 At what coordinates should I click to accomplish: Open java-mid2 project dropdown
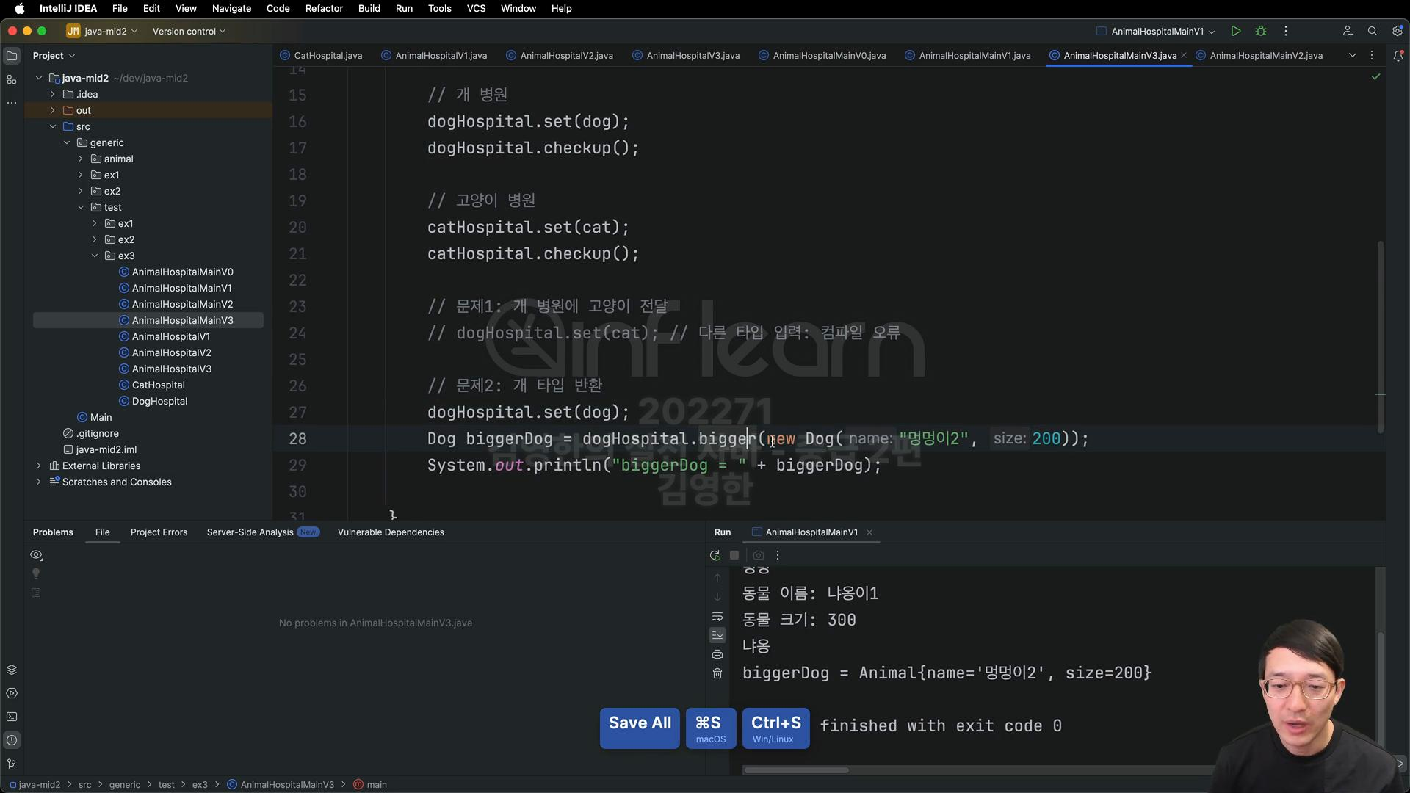(102, 31)
